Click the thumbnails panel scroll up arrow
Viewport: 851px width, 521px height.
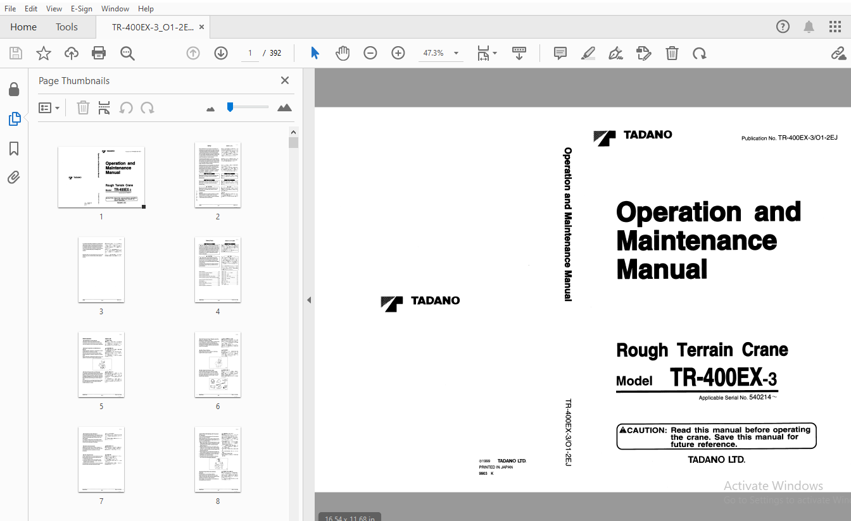click(293, 132)
